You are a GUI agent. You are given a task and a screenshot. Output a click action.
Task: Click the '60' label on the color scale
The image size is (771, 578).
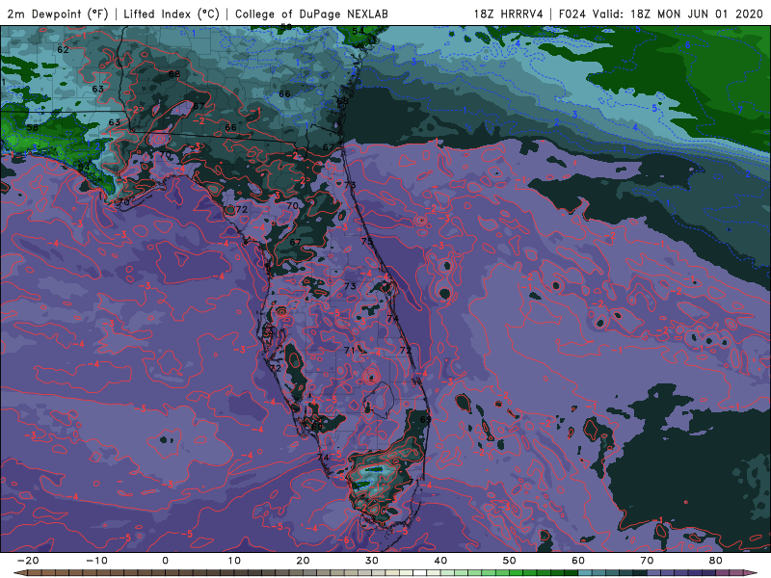tap(578, 561)
